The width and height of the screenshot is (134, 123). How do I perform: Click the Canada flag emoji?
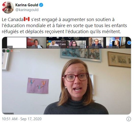(26, 19)
